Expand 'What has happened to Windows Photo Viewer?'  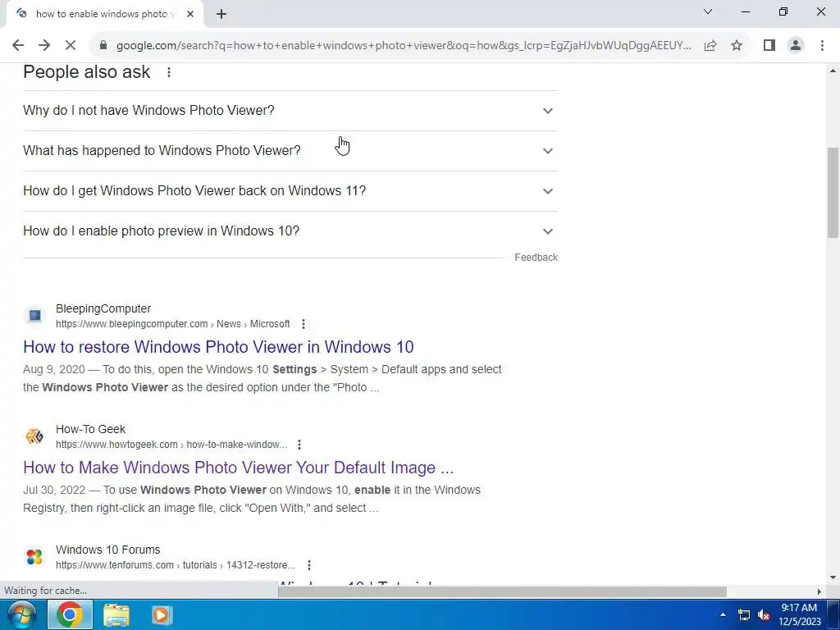(290, 151)
